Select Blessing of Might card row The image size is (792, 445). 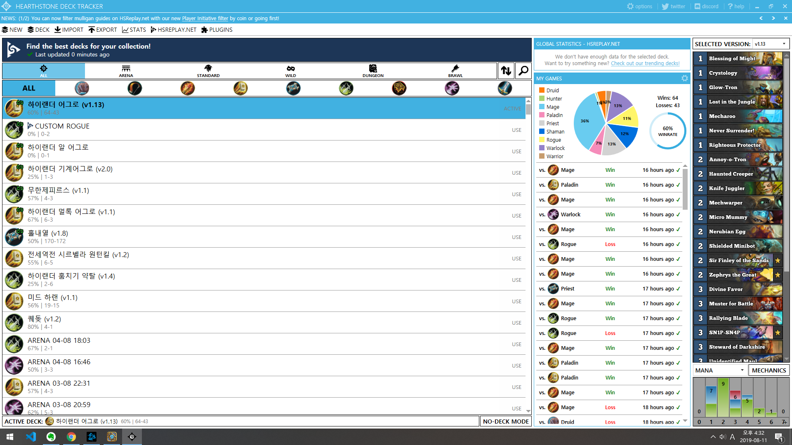(x=738, y=59)
